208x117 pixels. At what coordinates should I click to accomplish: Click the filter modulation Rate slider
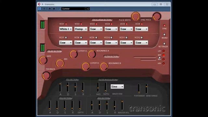tap(98, 87)
